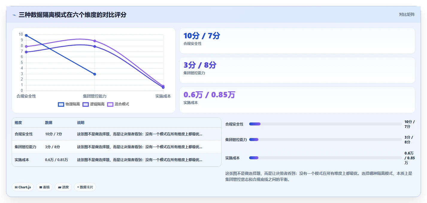The width and height of the screenshot is (427, 203).
Task: Select the 逻辑隔离 point at value 7 over 合规安全性
Action: pyautogui.click(x=26, y=52)
